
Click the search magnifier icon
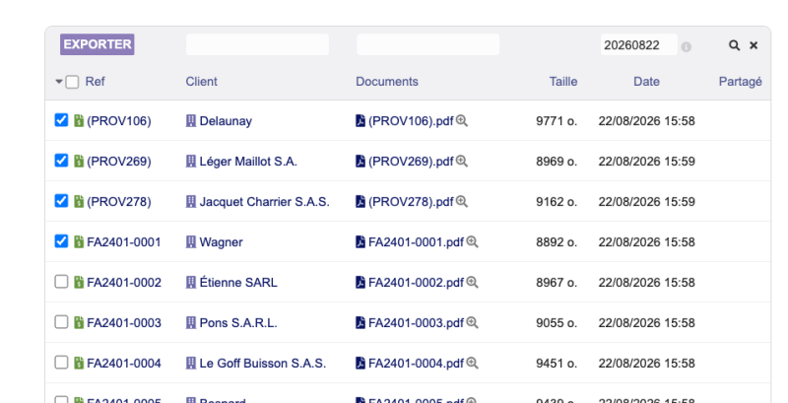pos(734,45)
